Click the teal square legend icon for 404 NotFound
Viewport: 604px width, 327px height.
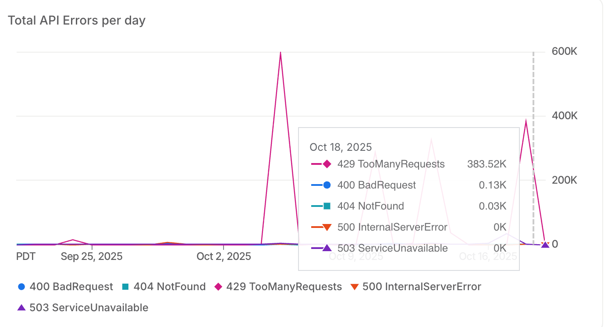coord(125,287)
